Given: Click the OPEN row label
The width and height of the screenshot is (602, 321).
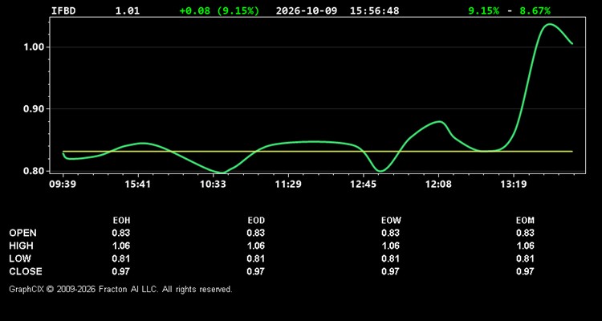Looking at the screenshot, I should 23,233.
